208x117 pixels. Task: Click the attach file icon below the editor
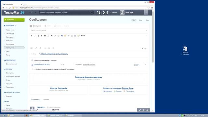click(x=32, y=48)
